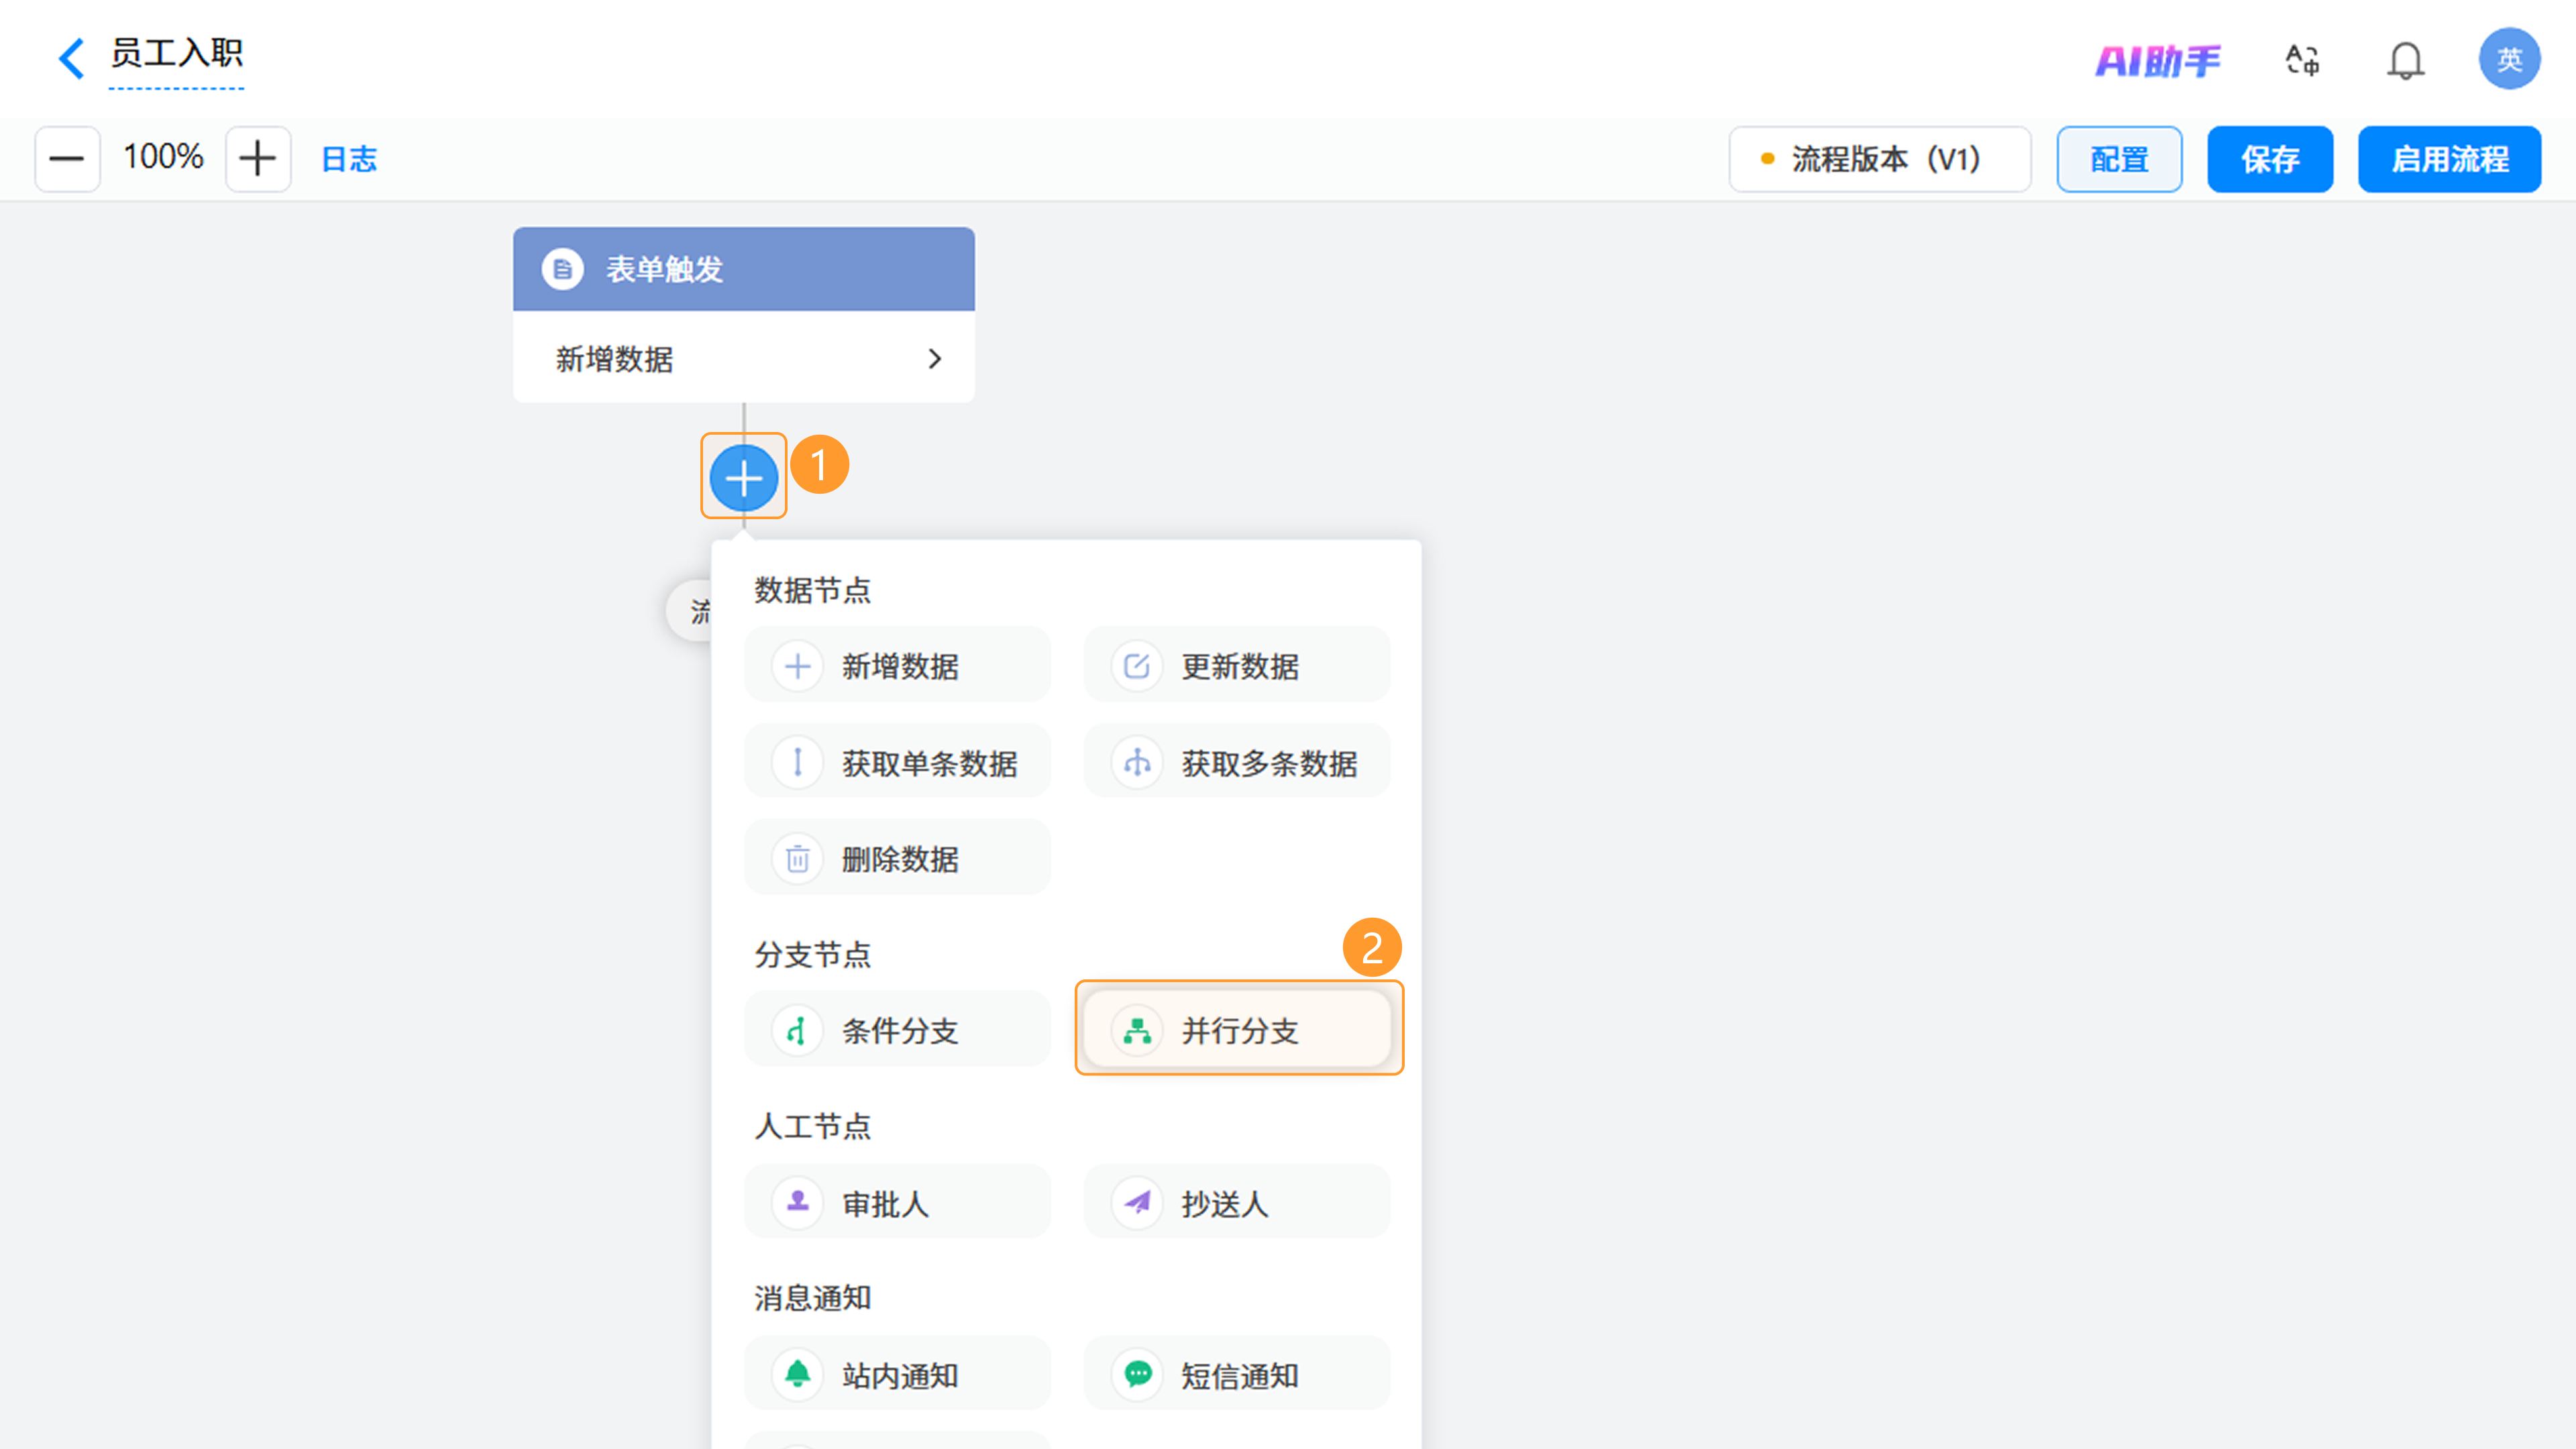Go back using the blue back arrow

point(71,58)
